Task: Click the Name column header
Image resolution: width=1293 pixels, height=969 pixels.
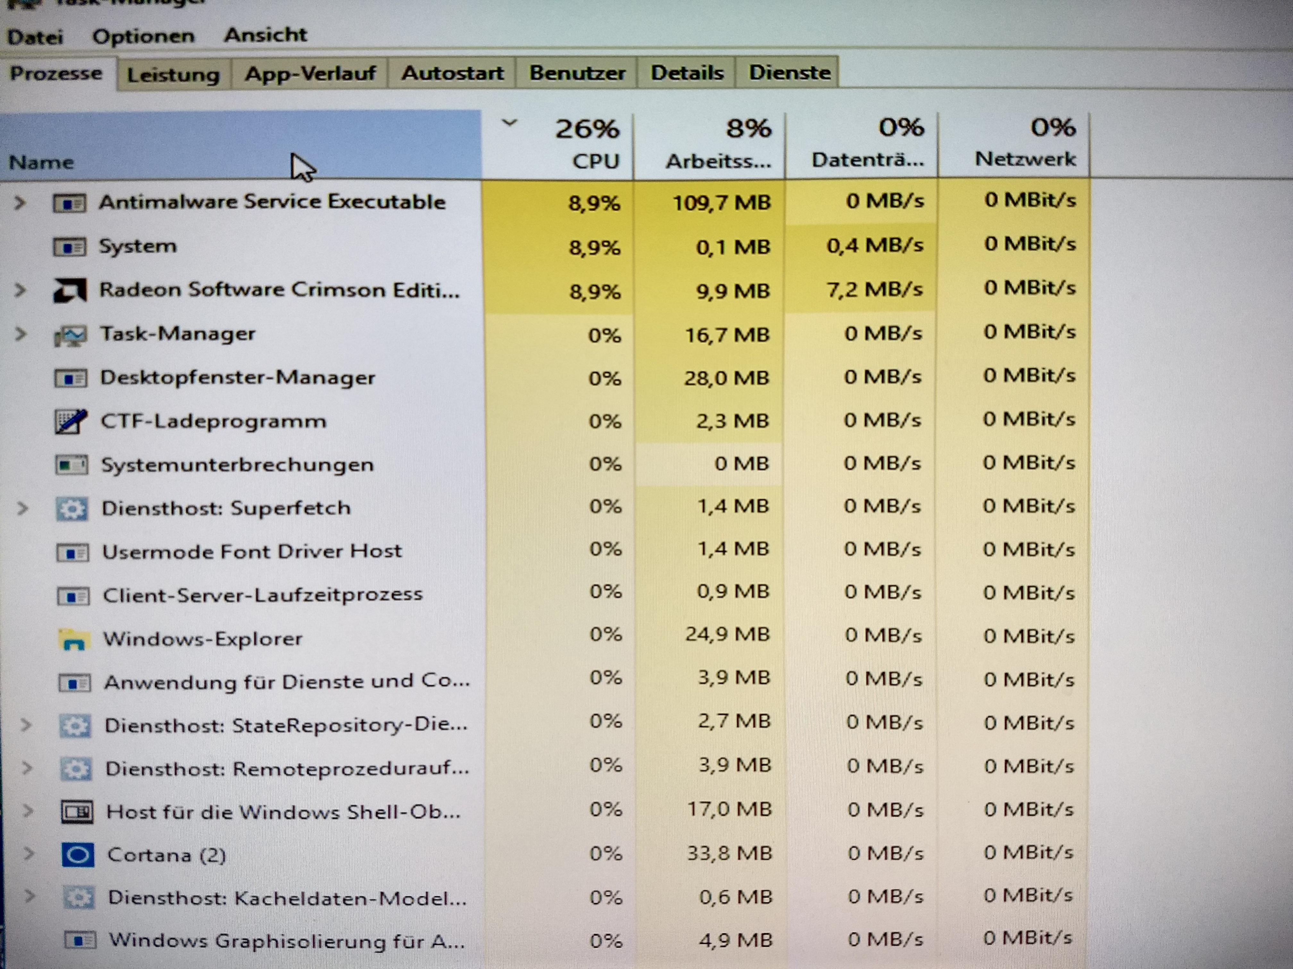Action: 41,162
